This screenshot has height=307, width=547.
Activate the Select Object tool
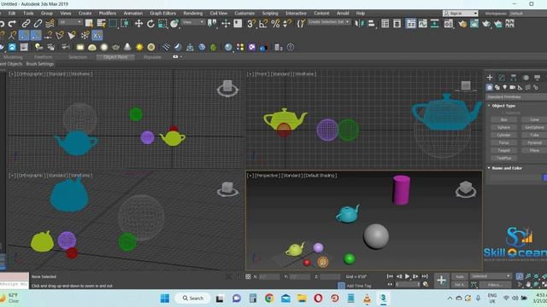pos(89,24)
